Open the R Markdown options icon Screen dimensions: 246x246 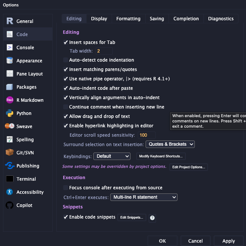coord(10,100)
